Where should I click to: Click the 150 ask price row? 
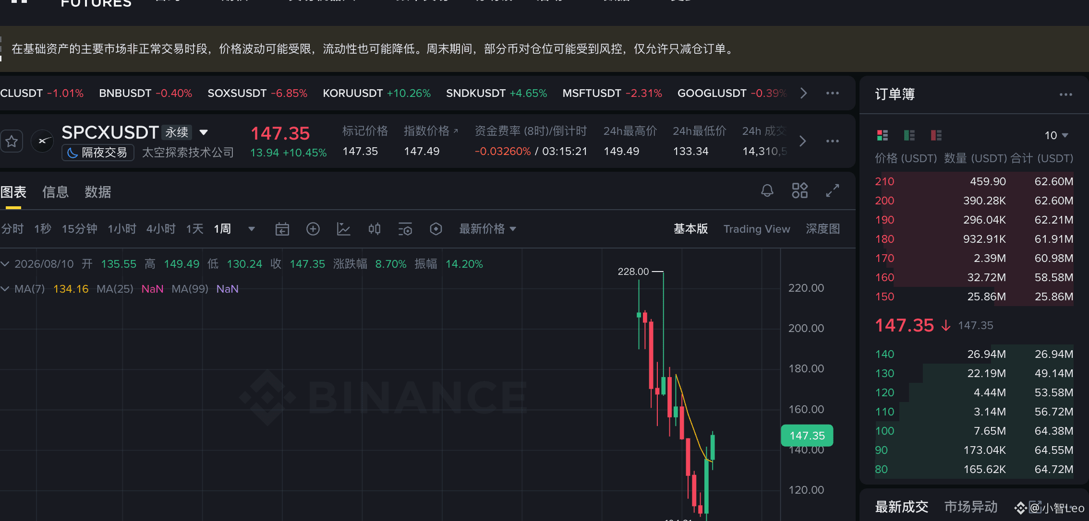974,296
